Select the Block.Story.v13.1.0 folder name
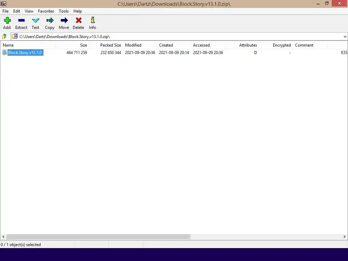 tap(25, 53)
